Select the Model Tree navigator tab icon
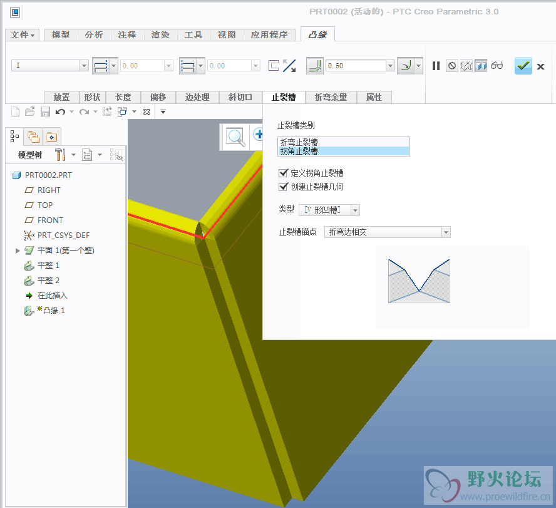Viewport: 556px width, 508px height. (14, 136)
